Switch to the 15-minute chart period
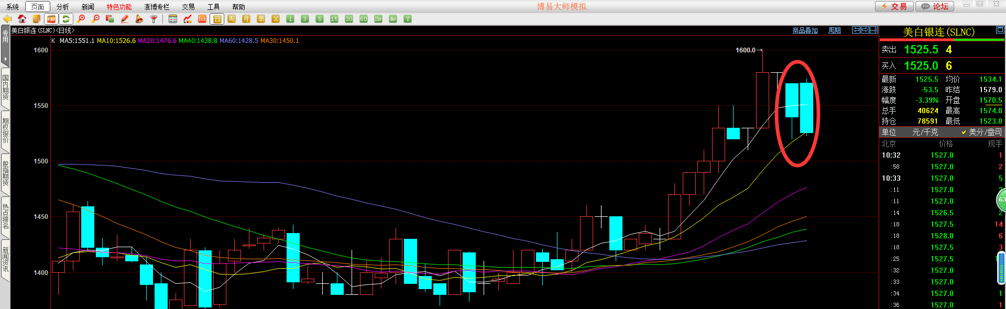Viewport: 1006px width, 309px height. (x=334, y=19)
